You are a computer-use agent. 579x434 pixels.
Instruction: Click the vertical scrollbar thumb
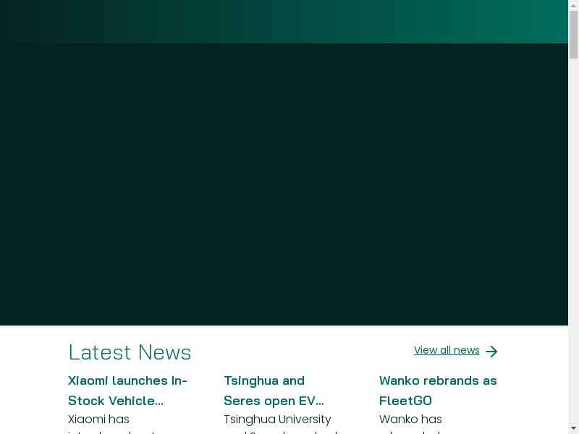pyautogui.click(x=573, y=35)
